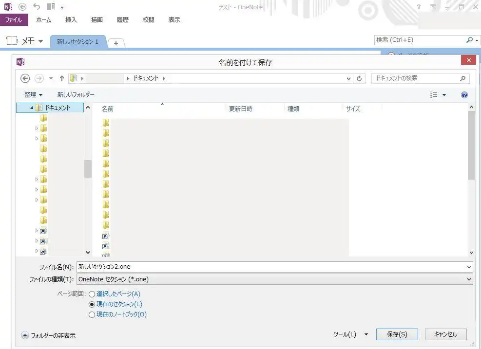Click the フォルダーの非表示 arrow icon
Screen dimensions: 481x349
click(x=25, y=335)
